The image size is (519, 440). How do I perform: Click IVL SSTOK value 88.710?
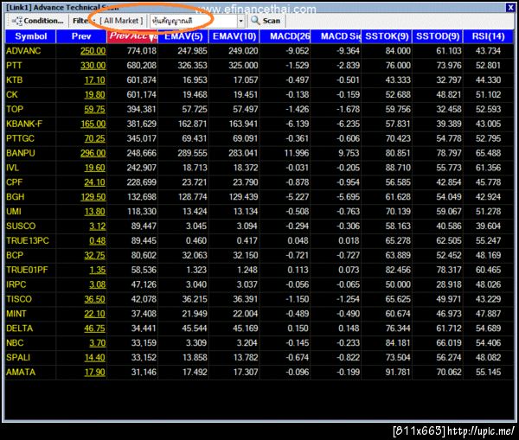pyautogui.click(x=398, y=168)
